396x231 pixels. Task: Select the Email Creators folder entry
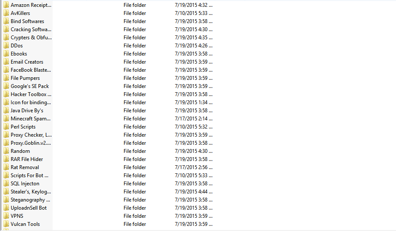click(x=27, y=62)
